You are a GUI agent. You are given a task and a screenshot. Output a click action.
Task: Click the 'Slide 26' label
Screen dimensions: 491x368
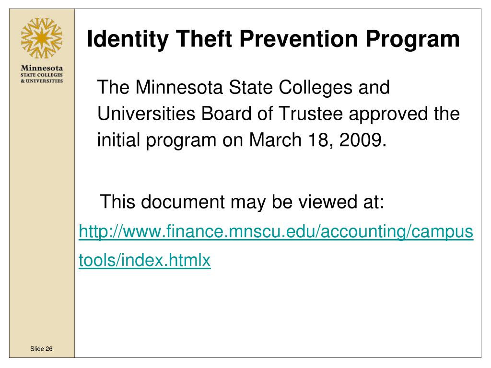[41, 349]
